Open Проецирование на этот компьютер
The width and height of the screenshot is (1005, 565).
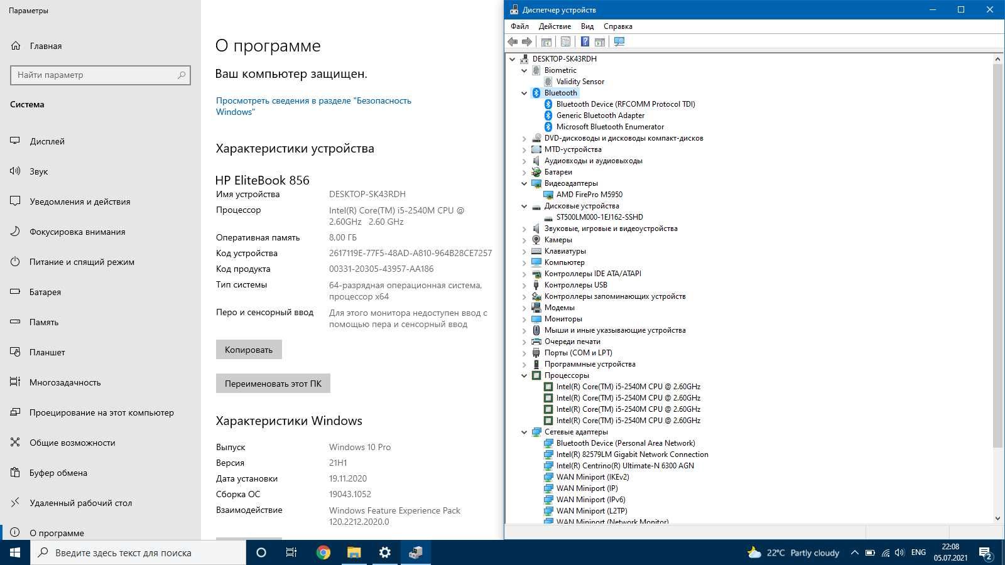(x=100, y=412)
